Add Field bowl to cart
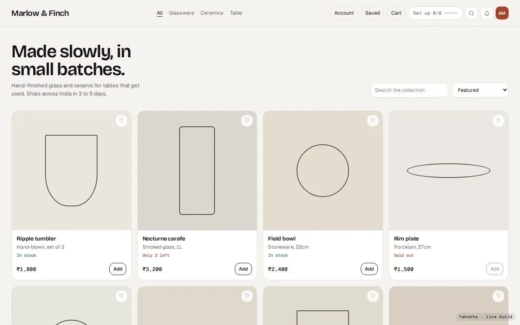This screenshot has width=520, height=325. (369, 269)
